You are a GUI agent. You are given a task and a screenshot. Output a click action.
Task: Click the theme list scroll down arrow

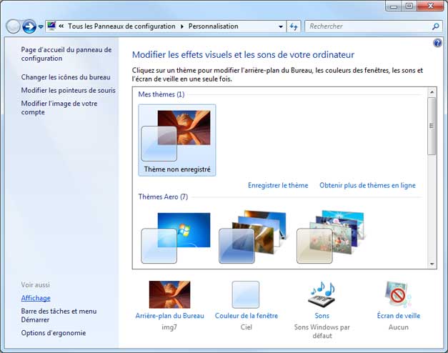pyautogui.click(x=432, y=264)
